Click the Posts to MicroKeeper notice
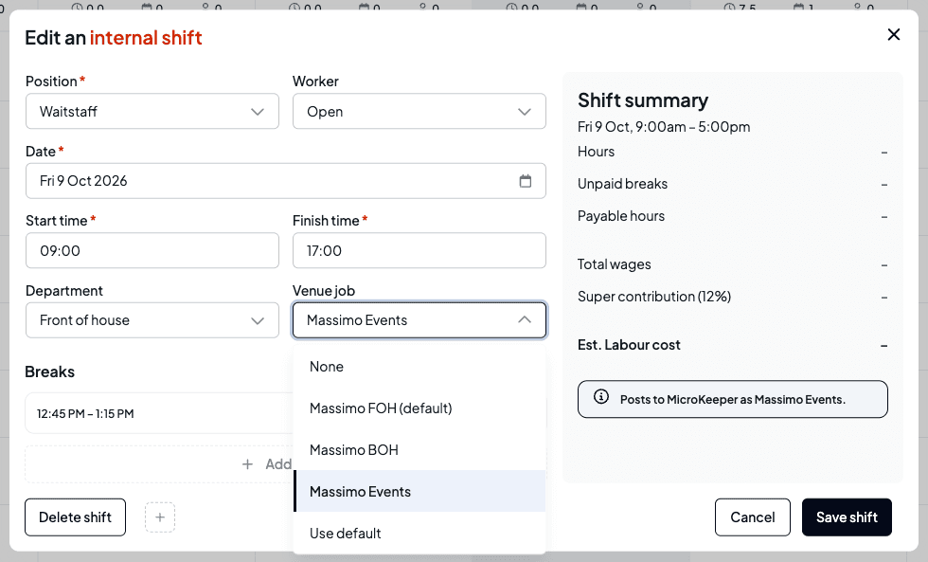Image resolution: width=928 pixels, height=562 pixels. [733, 399]
